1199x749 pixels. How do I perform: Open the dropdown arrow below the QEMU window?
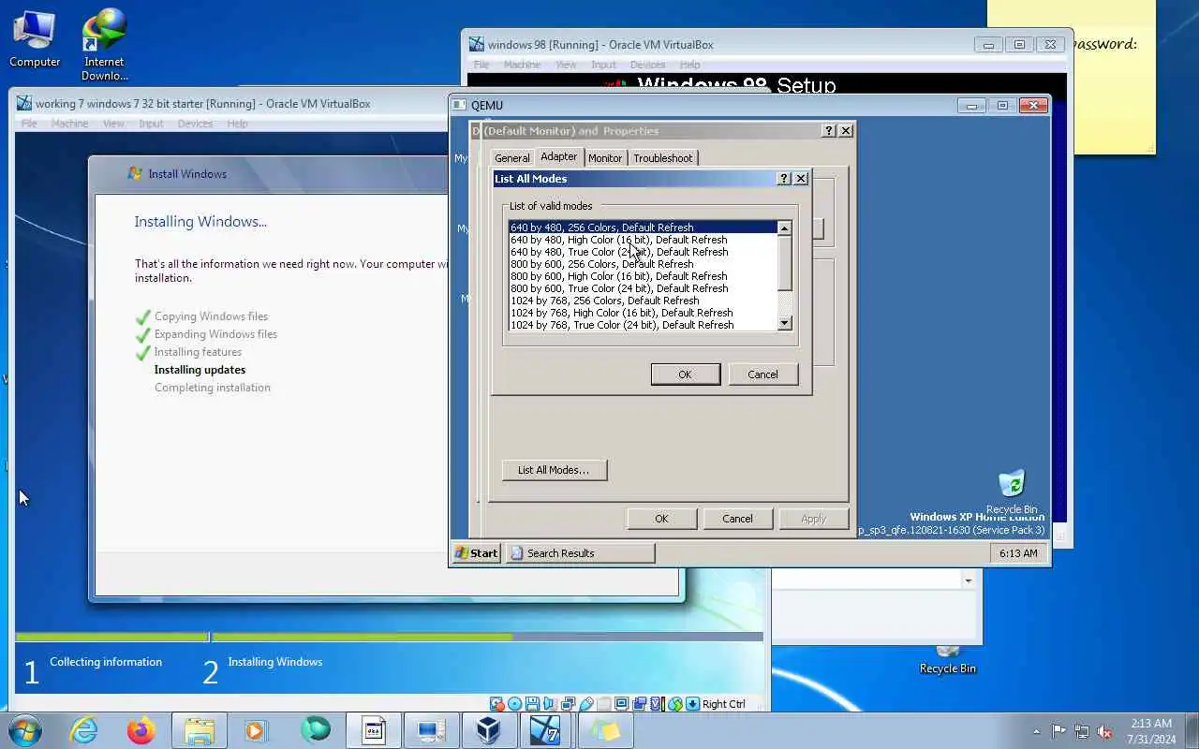point(968,580)
